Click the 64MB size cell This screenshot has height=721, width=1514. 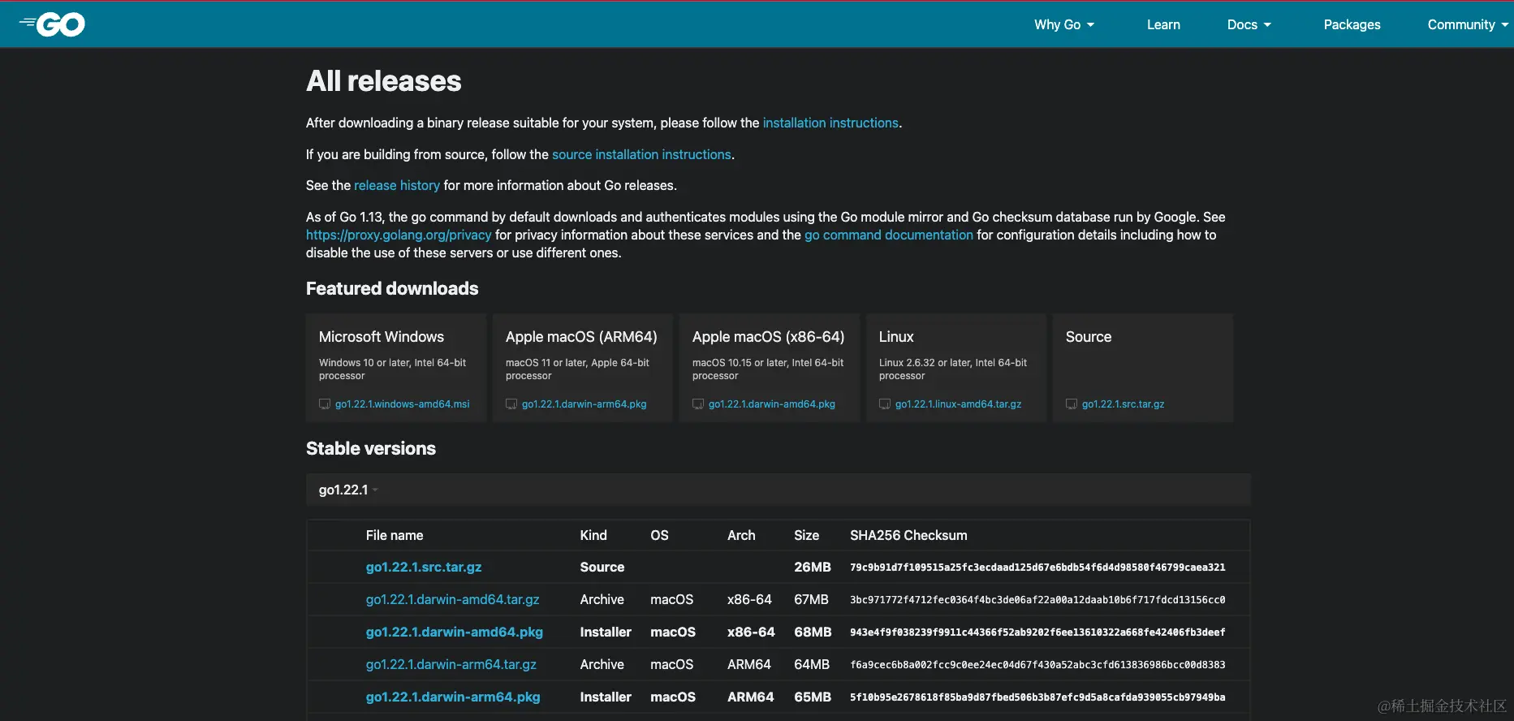812,664
